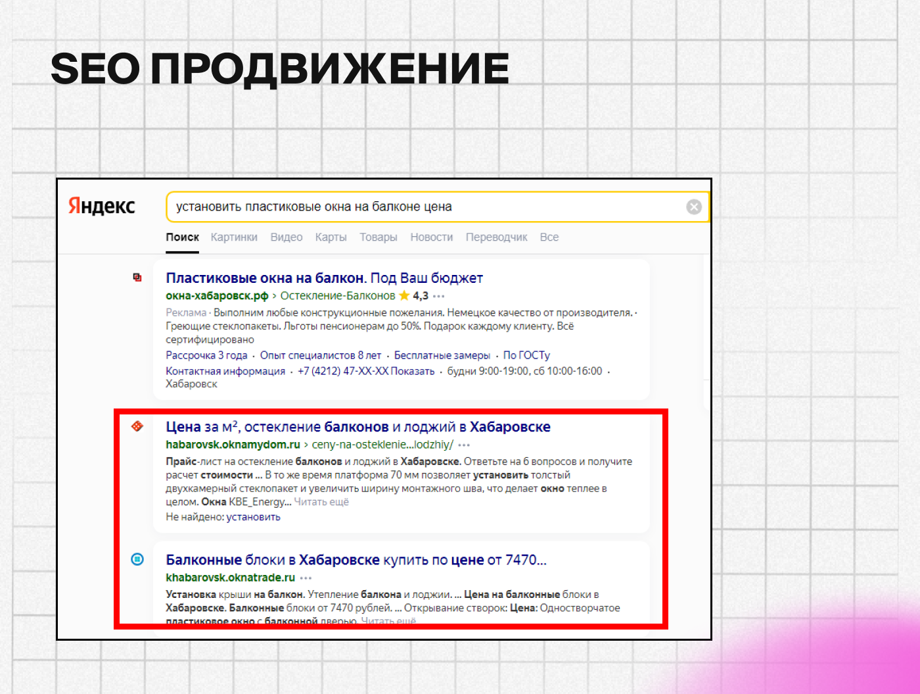The width and height of the screenshot is (920, 694).
Task: Click 'установить' in the Не найдено line
Action: 254,517
